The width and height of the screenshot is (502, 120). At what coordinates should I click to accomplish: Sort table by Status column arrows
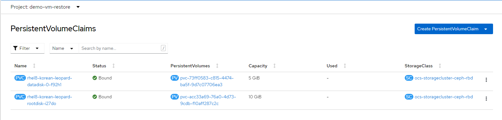click(x=114, y=66)
